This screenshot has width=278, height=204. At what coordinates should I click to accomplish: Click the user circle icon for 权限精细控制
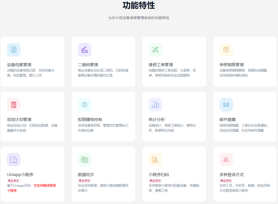(84, 105)
